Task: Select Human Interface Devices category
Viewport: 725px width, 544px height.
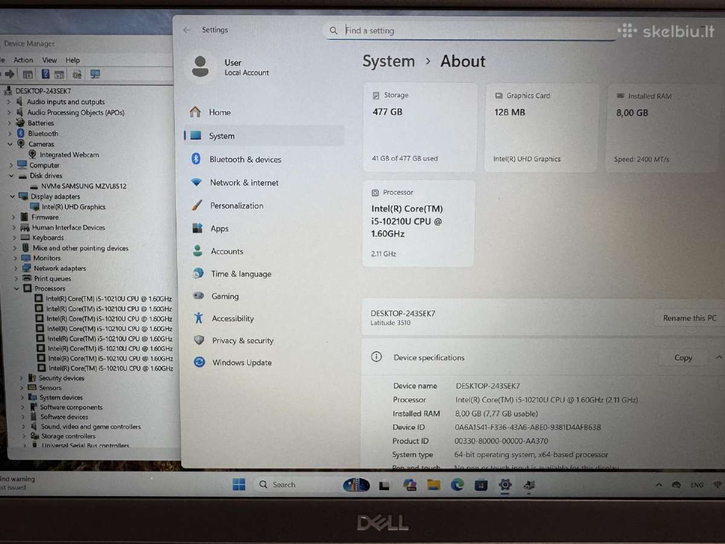Action: [x=68, y=228]
